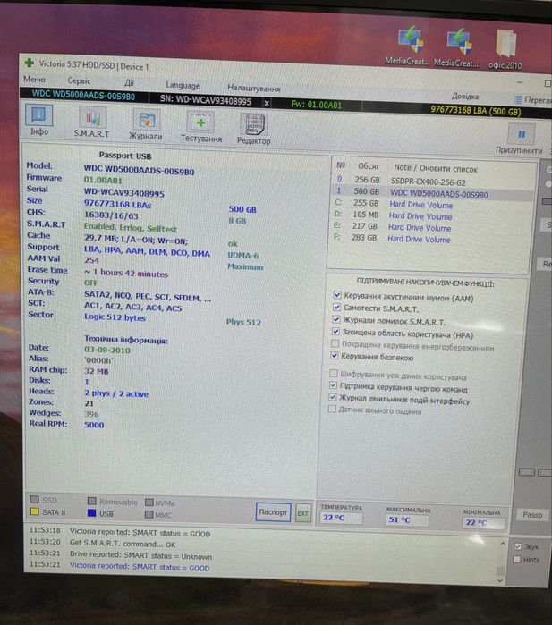Toggle Шифрування усіх даних користувача checkbox
Image resolution: width=552 pixels, height=625 pixels.
(334, 373)
